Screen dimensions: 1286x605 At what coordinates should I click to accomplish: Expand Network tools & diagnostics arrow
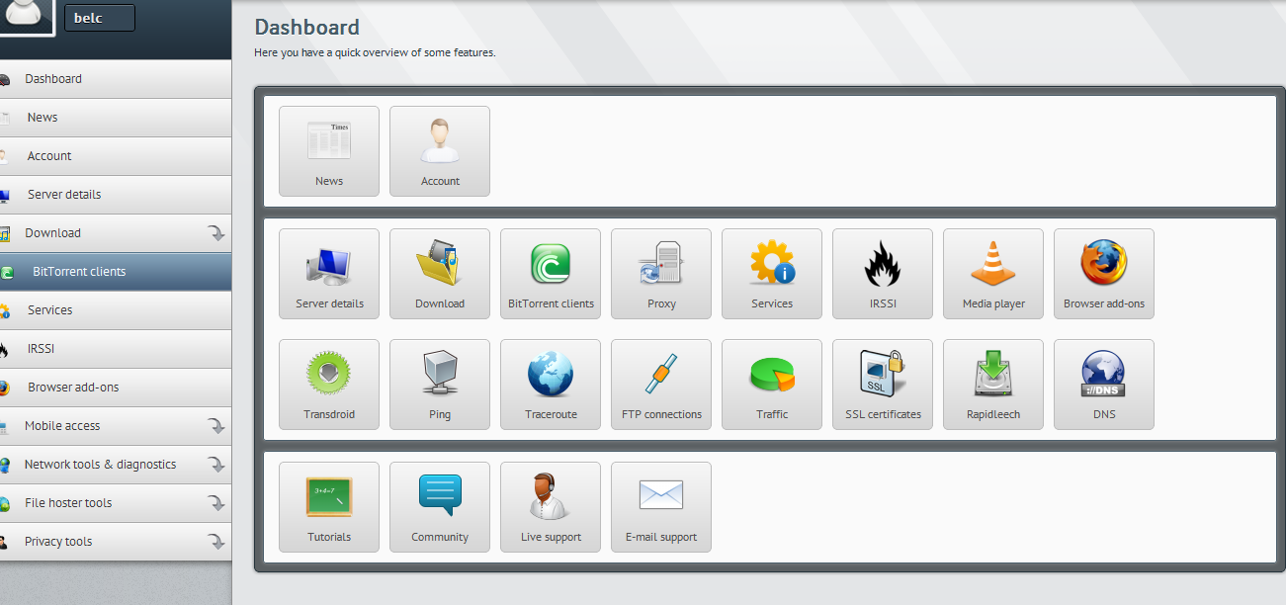tap(215, 465)
